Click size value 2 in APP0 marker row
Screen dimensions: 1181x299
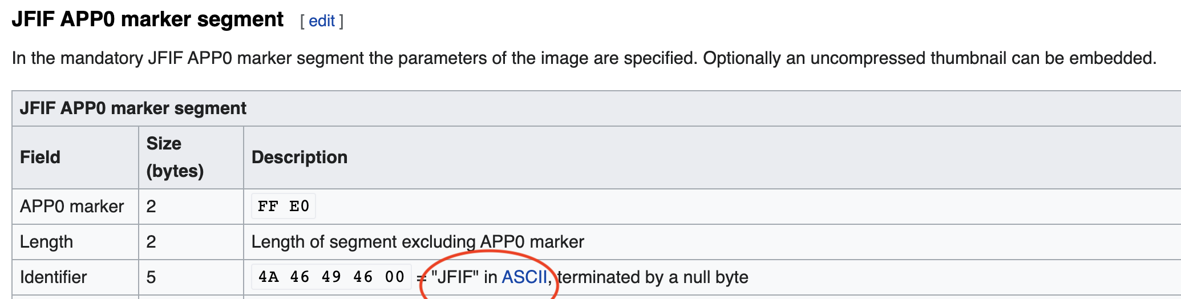tap(151, 207)
